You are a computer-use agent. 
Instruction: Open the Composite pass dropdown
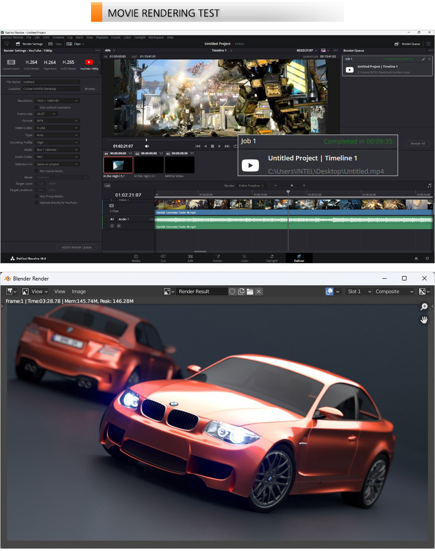click(x=394, y=291)
